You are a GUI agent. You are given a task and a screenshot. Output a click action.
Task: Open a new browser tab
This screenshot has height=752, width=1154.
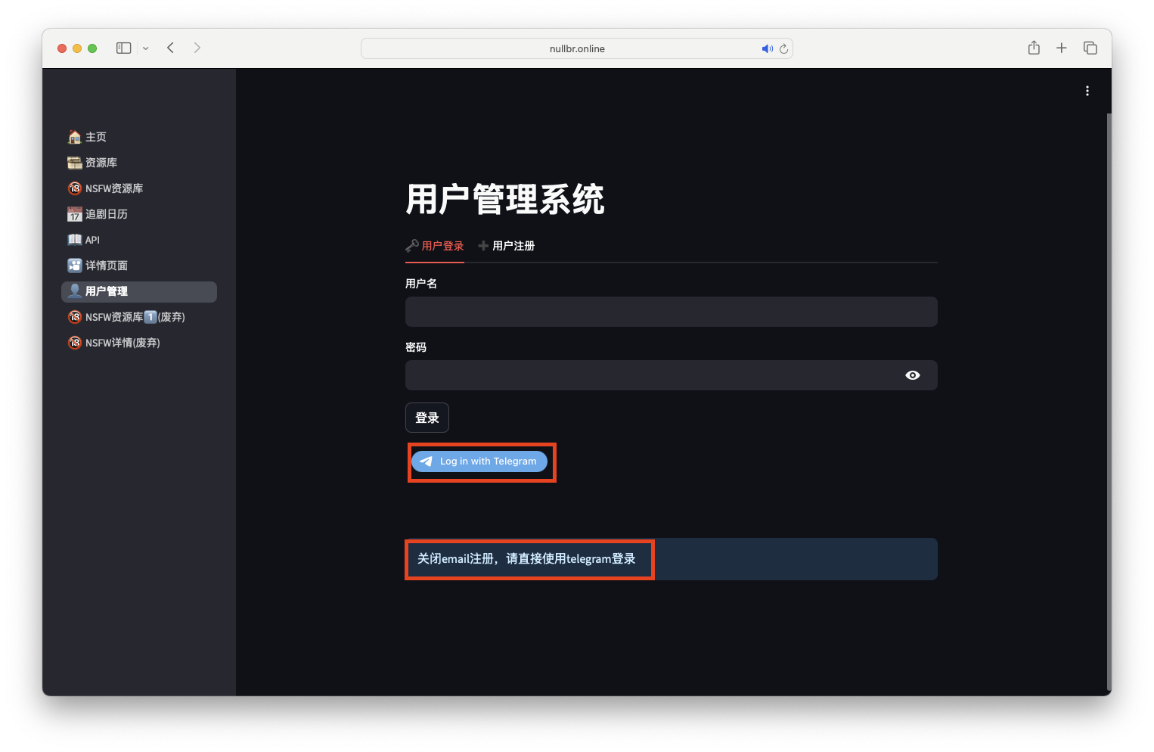click(1061, 48)
